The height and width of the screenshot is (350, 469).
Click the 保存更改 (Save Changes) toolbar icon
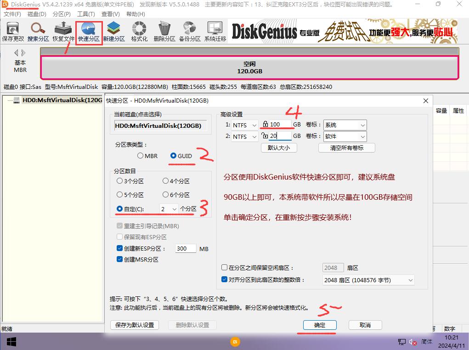pyautogui.click(x=13, y=31)
